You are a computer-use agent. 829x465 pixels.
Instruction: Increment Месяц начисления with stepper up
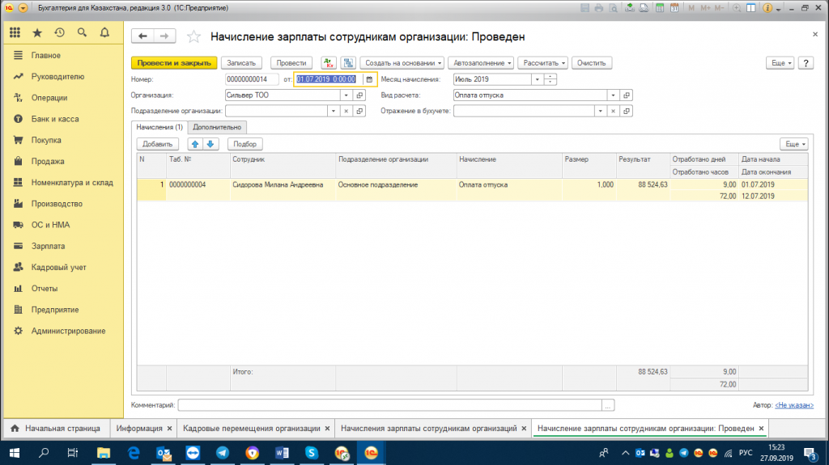pyautogui.click(x=551, y=77)
